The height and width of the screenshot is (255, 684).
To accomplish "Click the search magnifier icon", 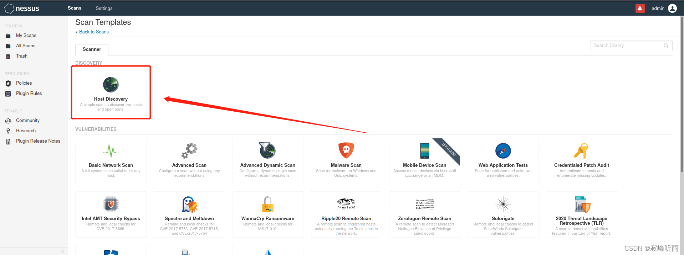I will pos(666,46).
